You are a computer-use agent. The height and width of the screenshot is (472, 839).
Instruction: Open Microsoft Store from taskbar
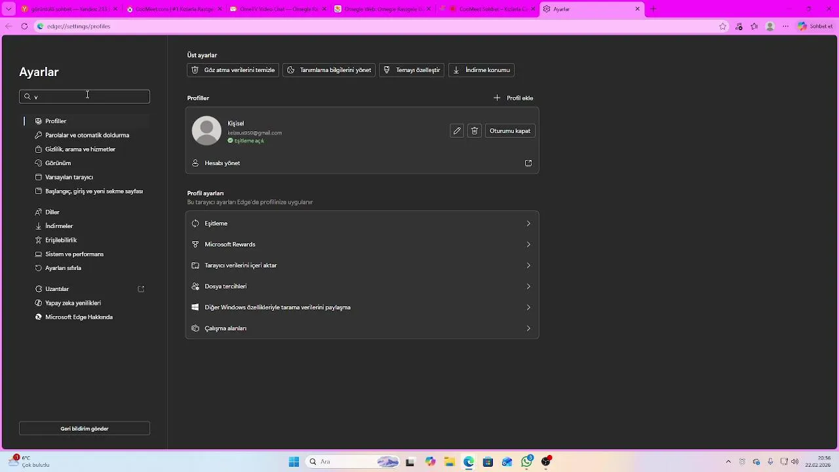[x=488, y=462]
